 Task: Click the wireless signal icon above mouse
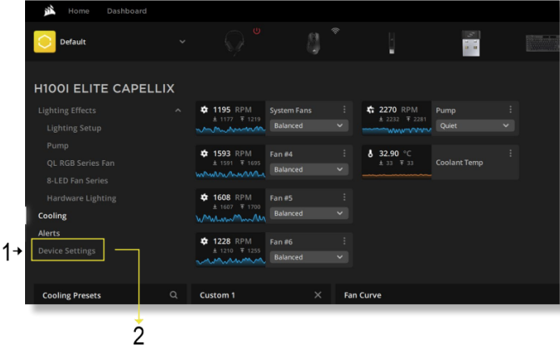click(335, 31)
